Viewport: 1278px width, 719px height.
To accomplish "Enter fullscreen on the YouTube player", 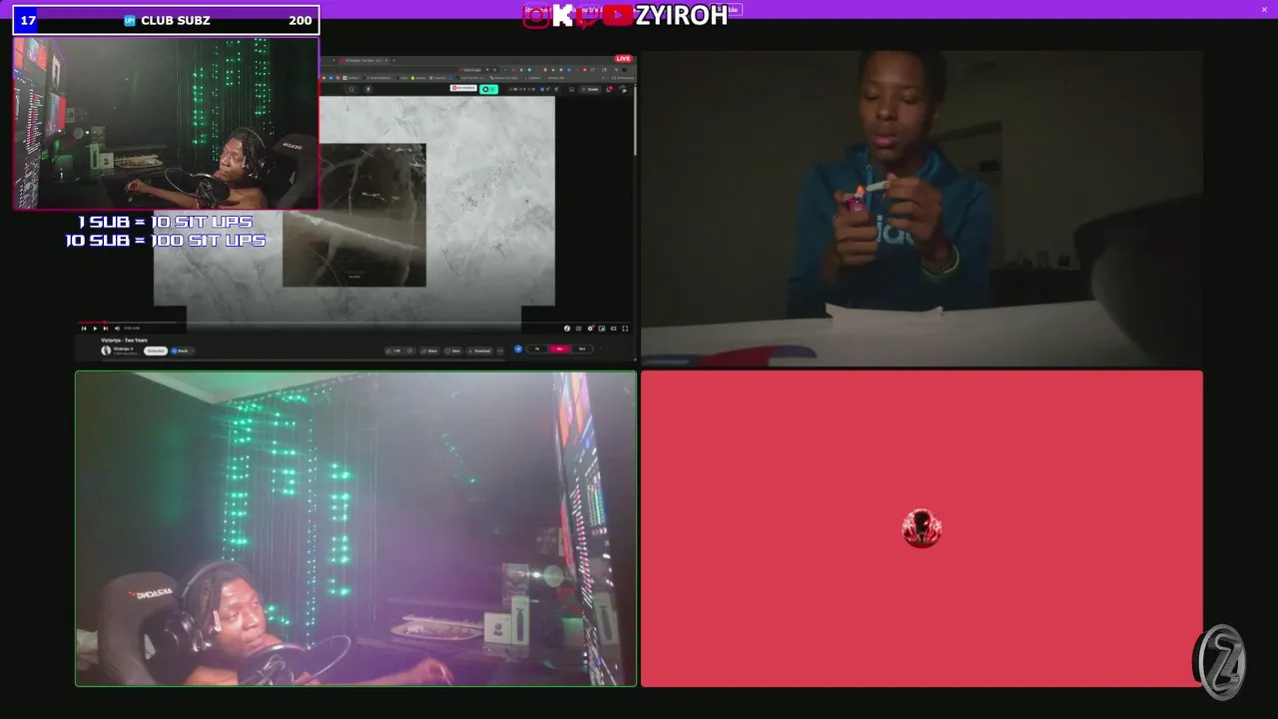I will pyautogui.click(x=625, y=329).
